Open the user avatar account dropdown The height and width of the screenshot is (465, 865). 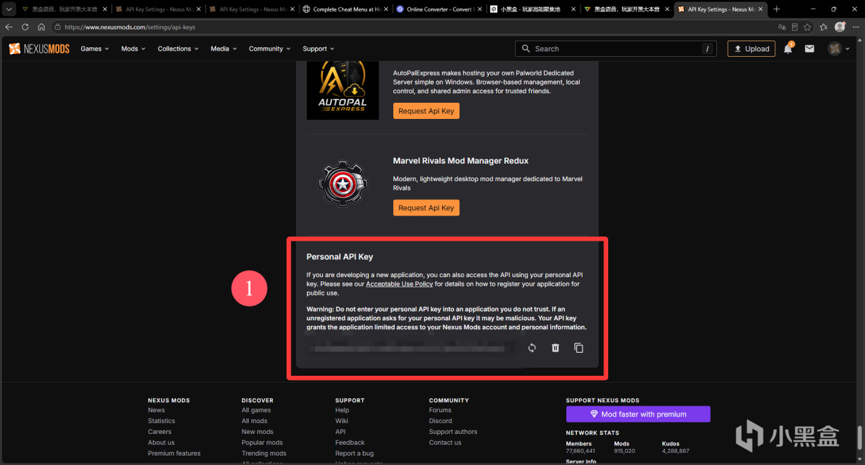839,49
